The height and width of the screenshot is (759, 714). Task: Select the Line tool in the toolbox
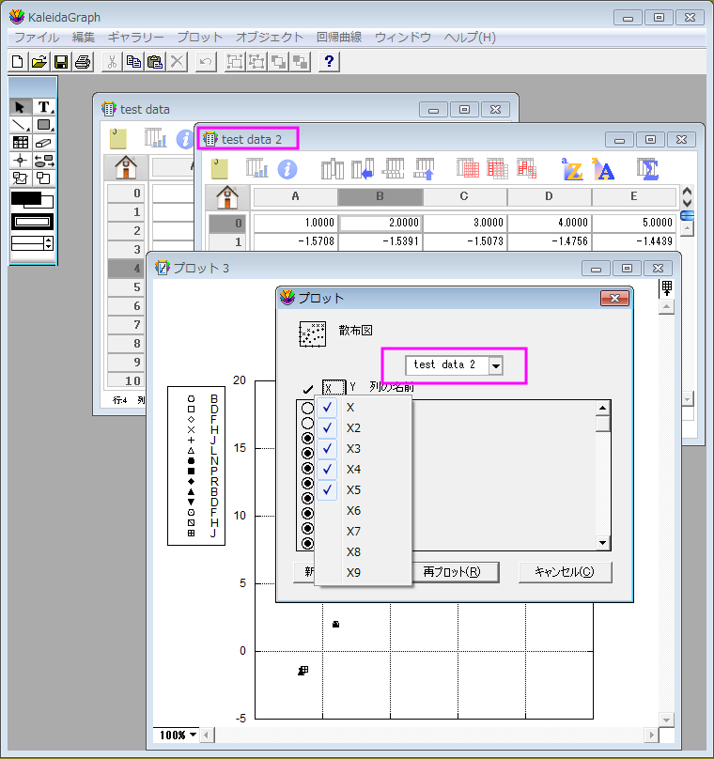click(x=21, y=125)
